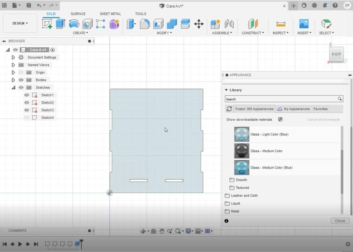The width and height of the screenshot is (353, 252).
Task: Select the Offset Plane construct icon
Action: click(x=253, y=24)
